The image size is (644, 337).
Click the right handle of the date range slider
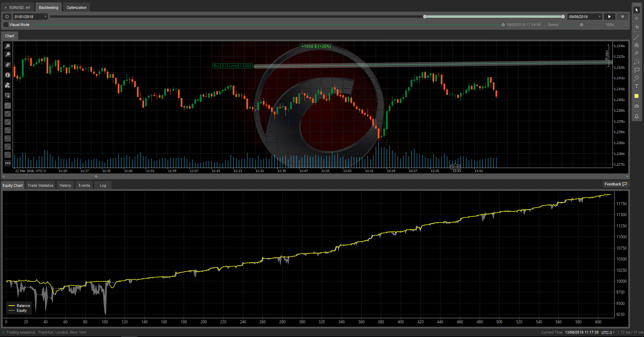click(563, 16)
